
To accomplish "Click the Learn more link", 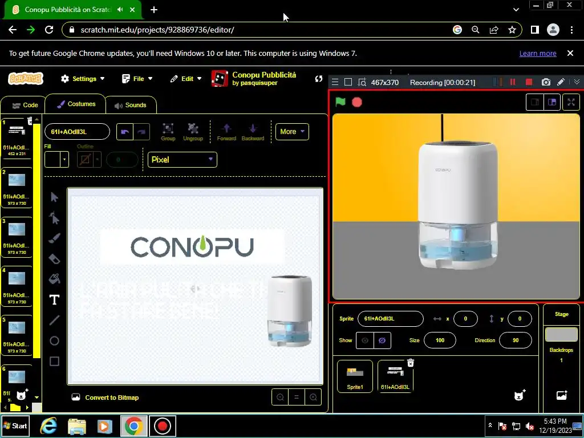I will 538,53.
